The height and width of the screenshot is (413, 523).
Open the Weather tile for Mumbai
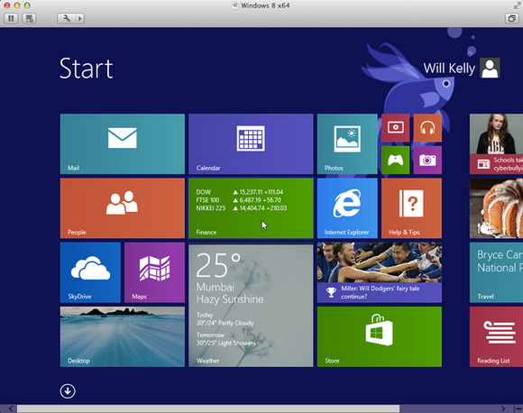(x=251, y=306)
